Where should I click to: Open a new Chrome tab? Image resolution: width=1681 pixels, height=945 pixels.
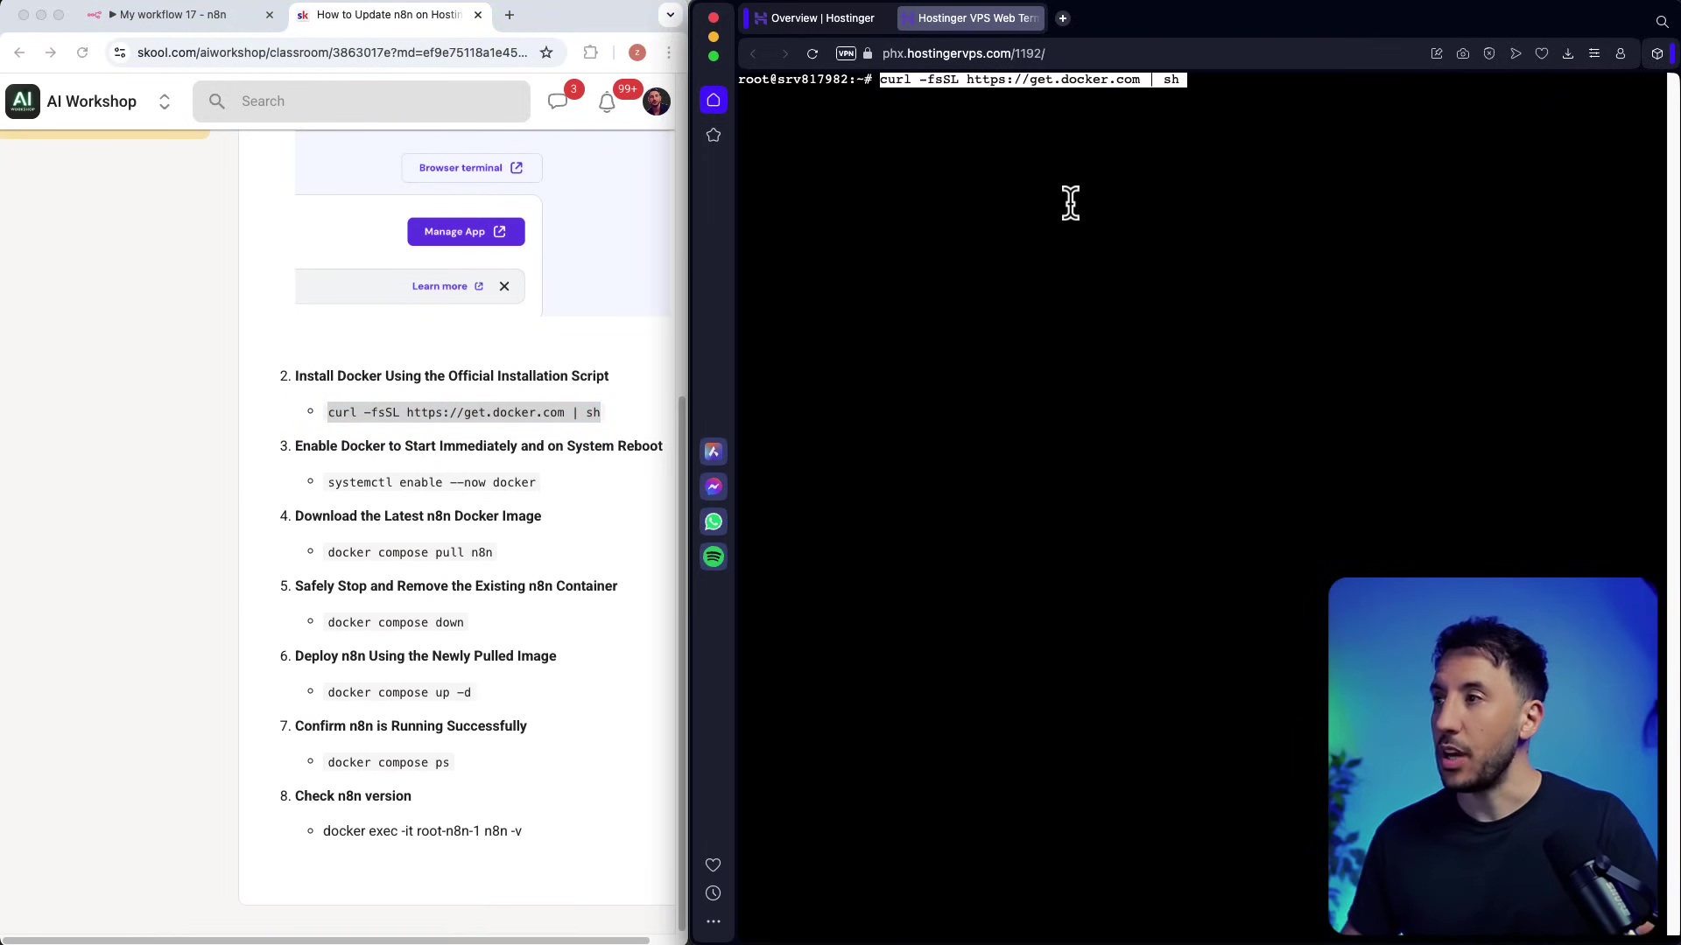click(x=510, y=15)
